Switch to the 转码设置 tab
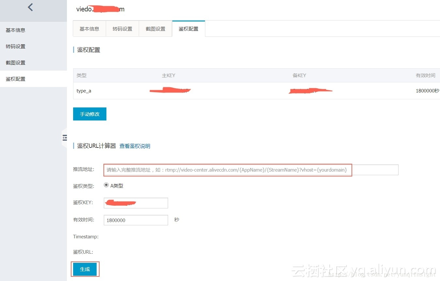The height and width of the screenshot is (281, 440). [122, 28]
